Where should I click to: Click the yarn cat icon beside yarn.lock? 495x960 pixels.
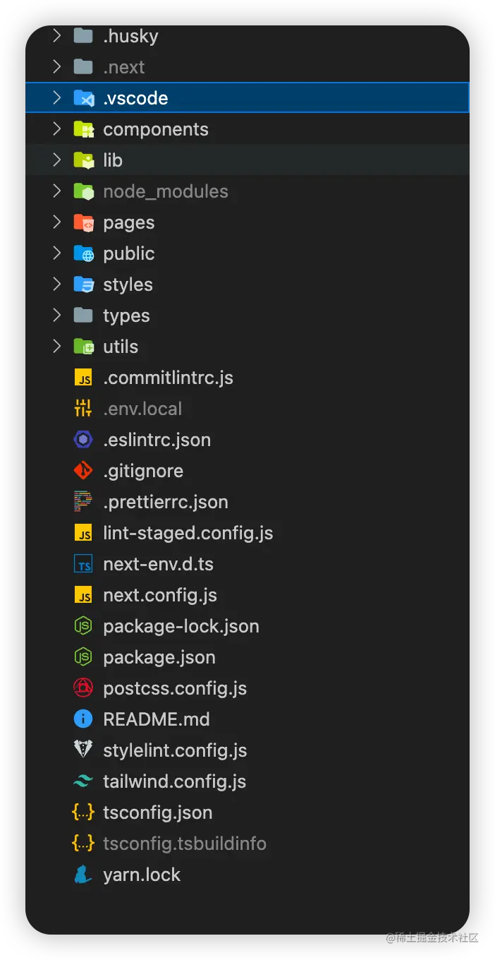(83, 875)
